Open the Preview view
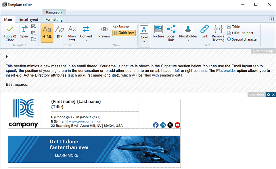The image size is (276, 169). (x=104, y=32)
